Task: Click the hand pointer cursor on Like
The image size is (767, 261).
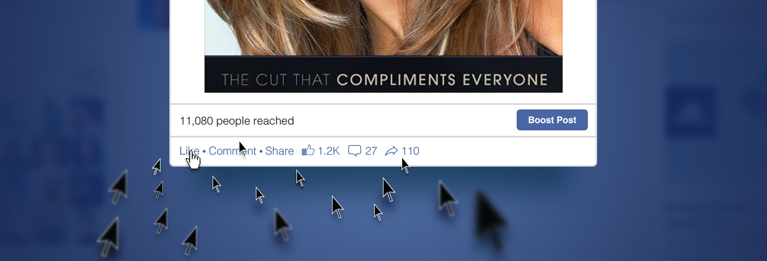Action: [193, 160]
